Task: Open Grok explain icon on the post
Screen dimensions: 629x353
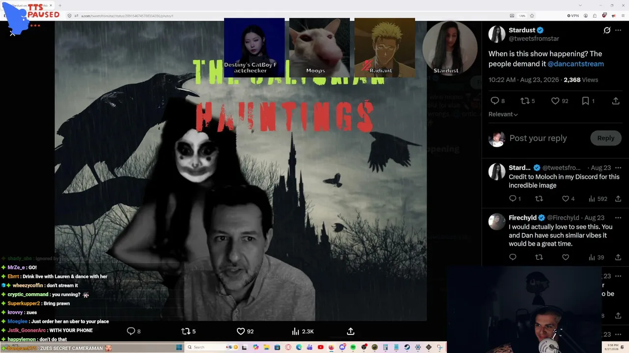Action: point(607,30)
